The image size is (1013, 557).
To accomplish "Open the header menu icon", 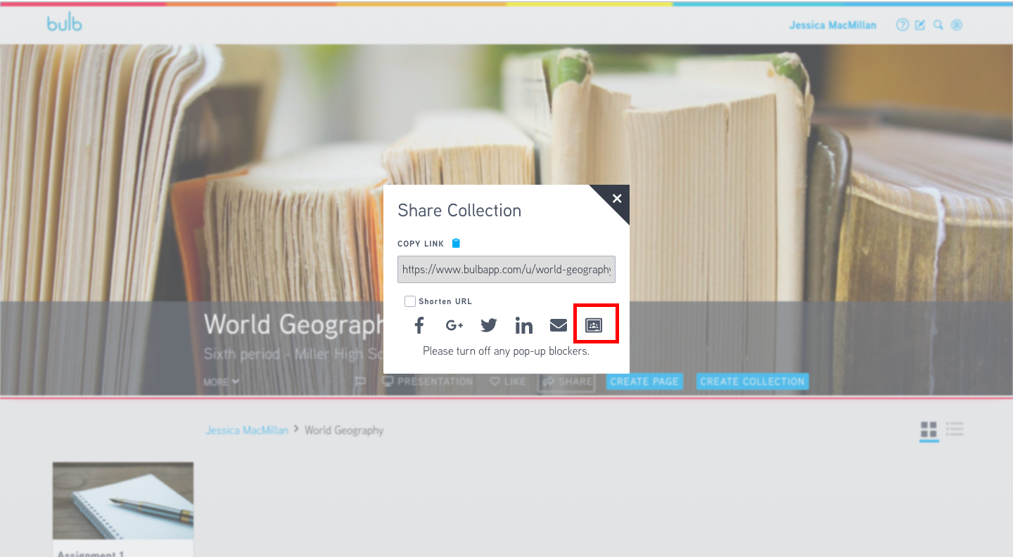I will point(957,25).
